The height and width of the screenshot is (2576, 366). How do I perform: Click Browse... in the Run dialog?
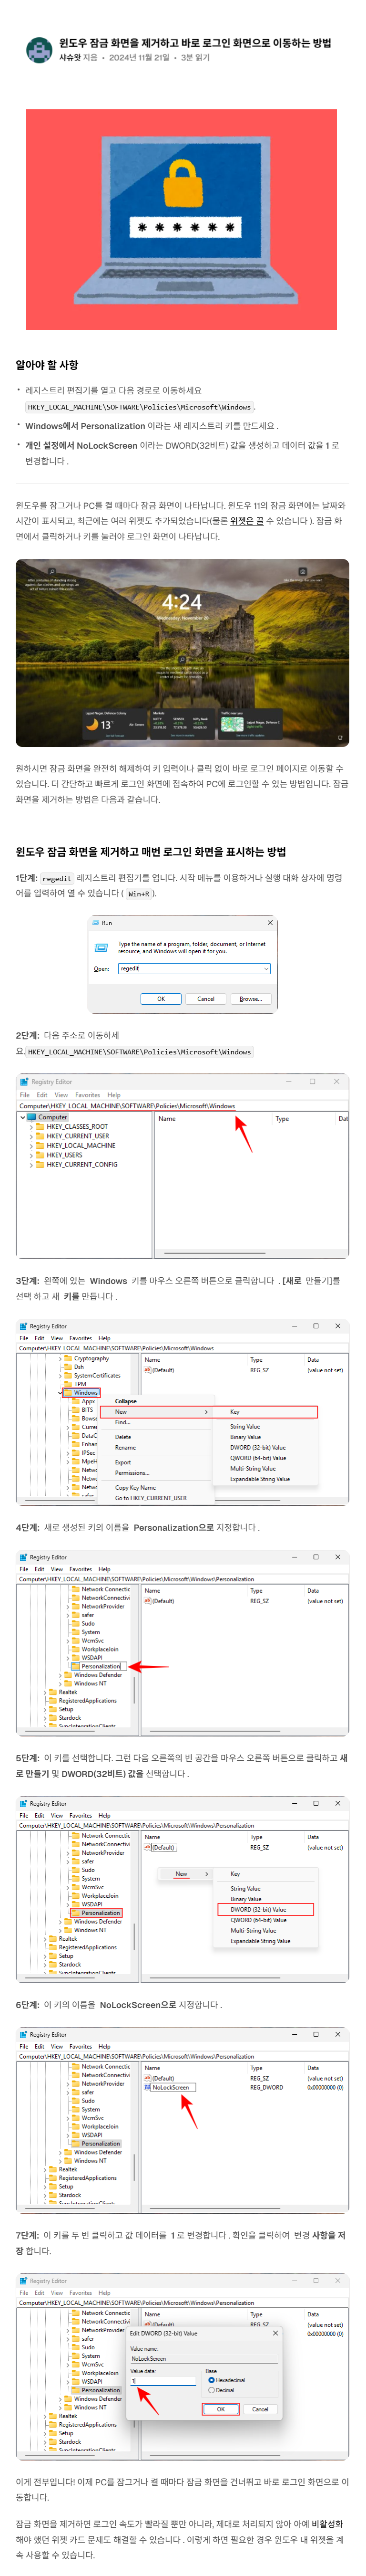250,999
